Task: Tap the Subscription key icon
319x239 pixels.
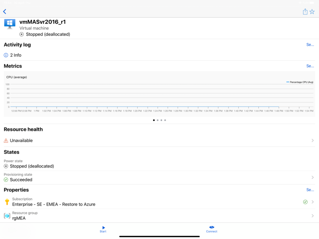Action: click(7, 202)
